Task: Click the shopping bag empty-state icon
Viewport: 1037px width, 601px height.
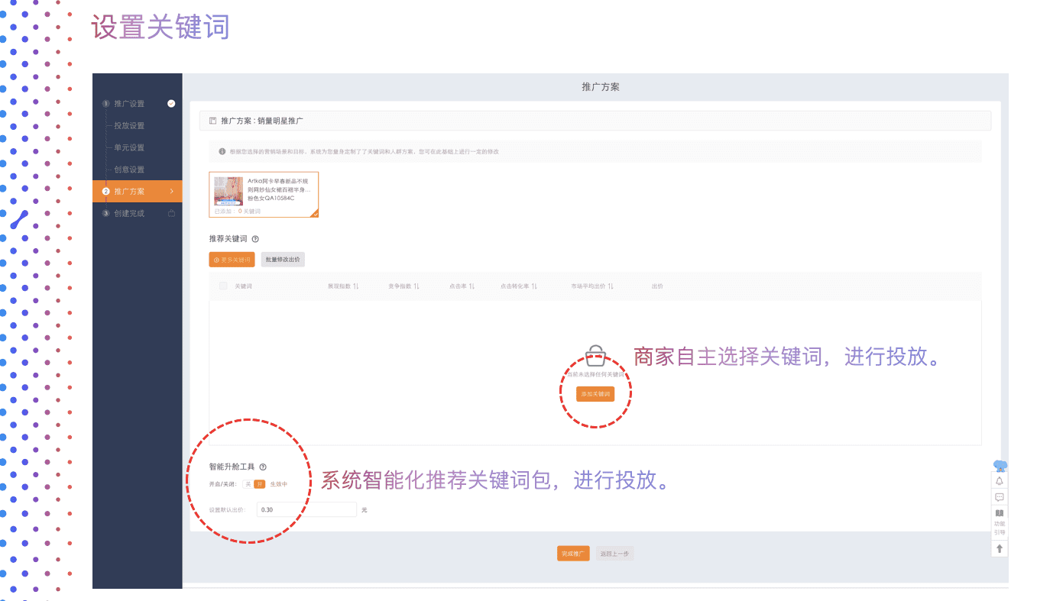Action: tap(595, 355)
